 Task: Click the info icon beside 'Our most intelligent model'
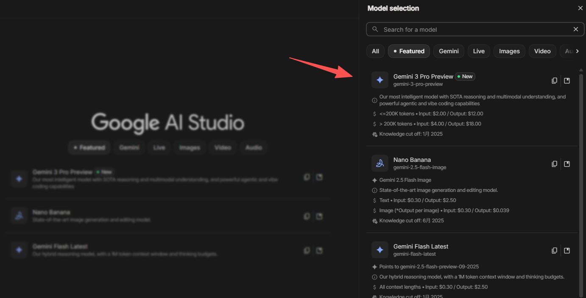point(374,100)
